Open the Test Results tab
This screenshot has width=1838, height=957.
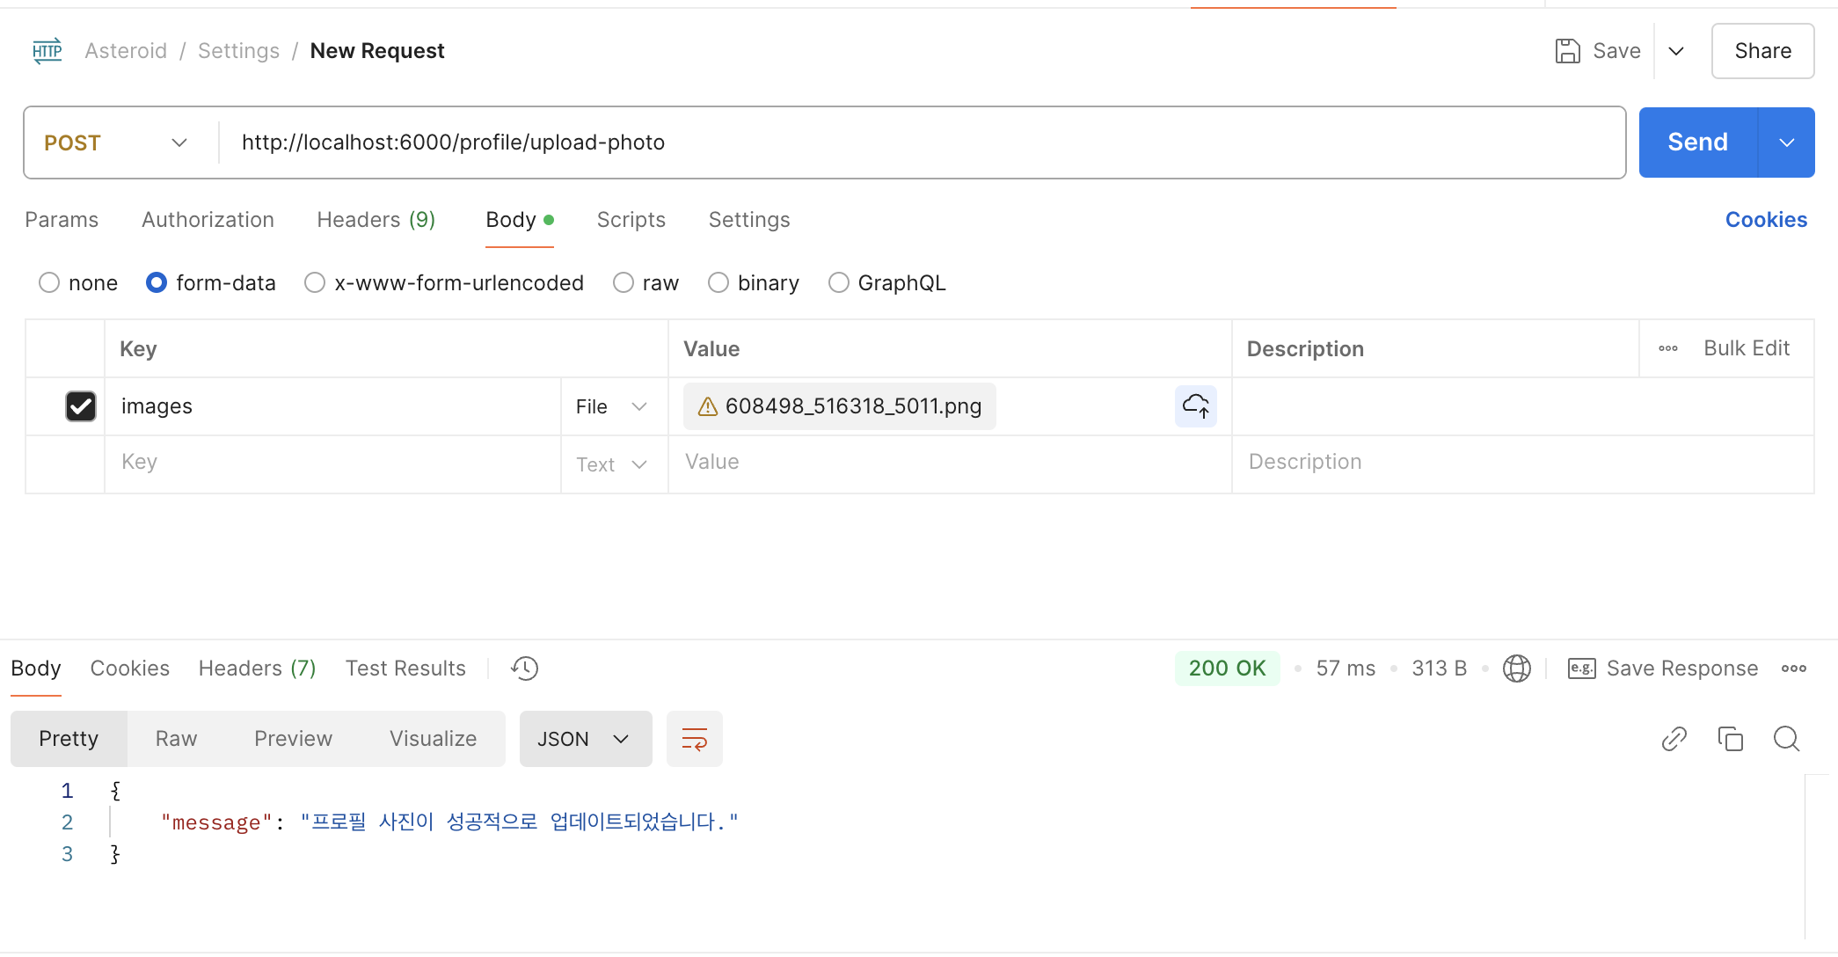[405, 668]
